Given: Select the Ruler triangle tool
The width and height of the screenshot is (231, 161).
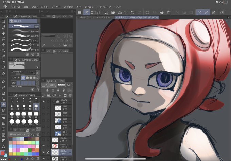Looking at the screenshot, I should [x=3, y=141].
